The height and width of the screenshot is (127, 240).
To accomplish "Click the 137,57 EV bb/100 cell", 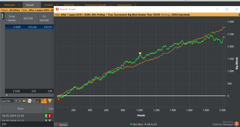I will point(48,27).
